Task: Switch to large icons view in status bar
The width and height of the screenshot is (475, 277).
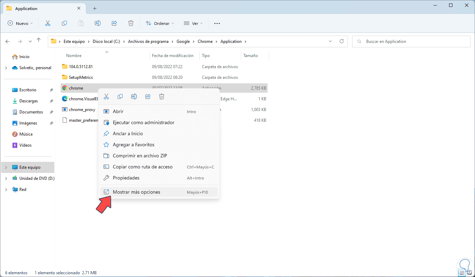Action: (469, 273)
